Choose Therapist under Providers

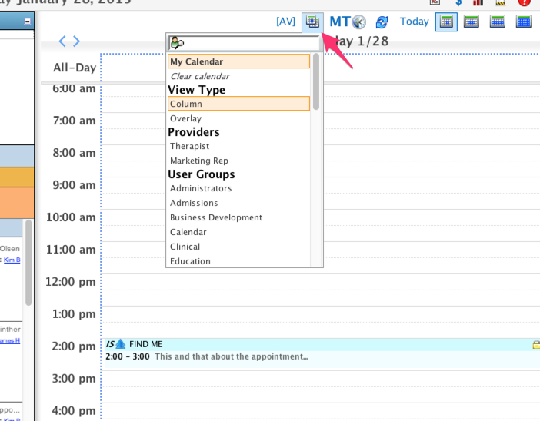[x=189, y=146]
